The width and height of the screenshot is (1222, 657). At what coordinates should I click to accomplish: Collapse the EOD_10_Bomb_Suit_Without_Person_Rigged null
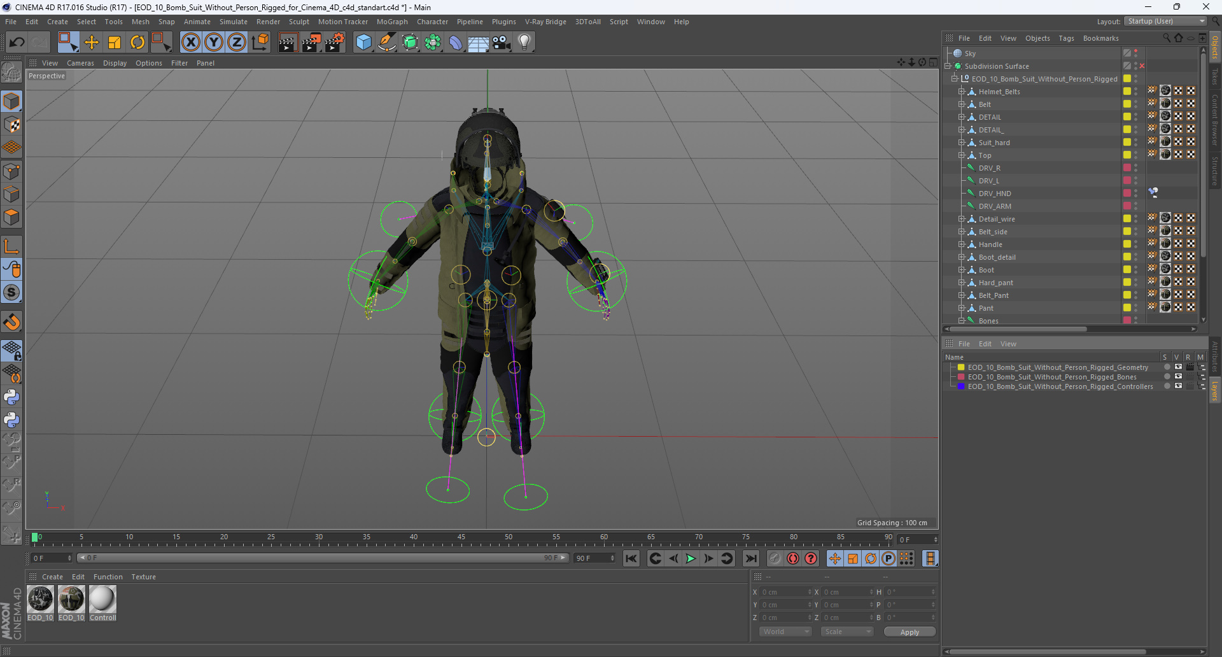[955, 79]
